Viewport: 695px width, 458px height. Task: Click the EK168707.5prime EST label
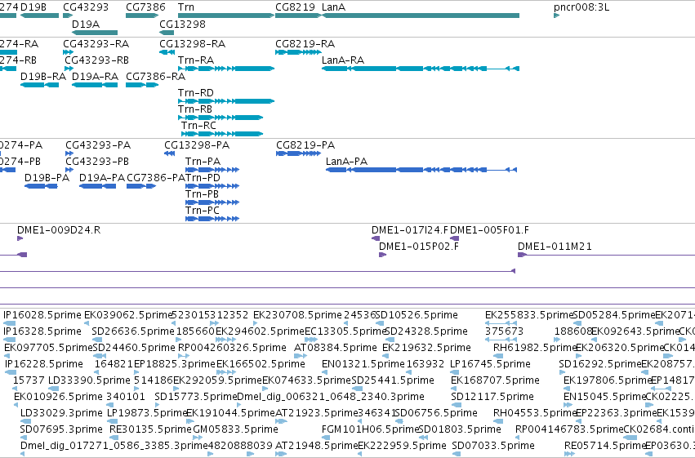point(495,381)
